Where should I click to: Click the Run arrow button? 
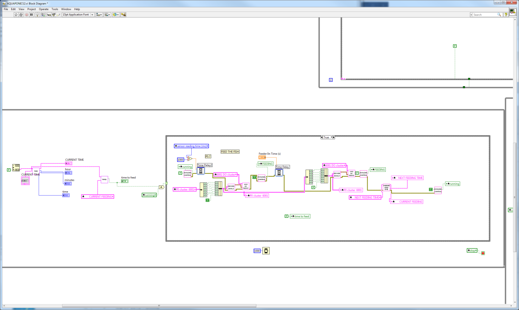16,15
